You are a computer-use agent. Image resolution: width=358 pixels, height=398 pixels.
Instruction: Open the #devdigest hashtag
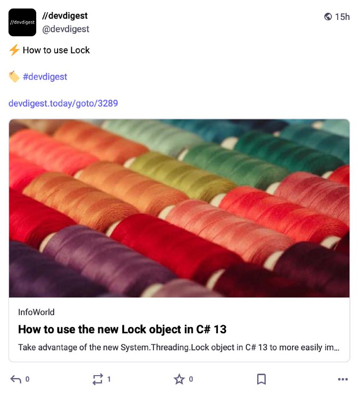click(x=45, y=77)
